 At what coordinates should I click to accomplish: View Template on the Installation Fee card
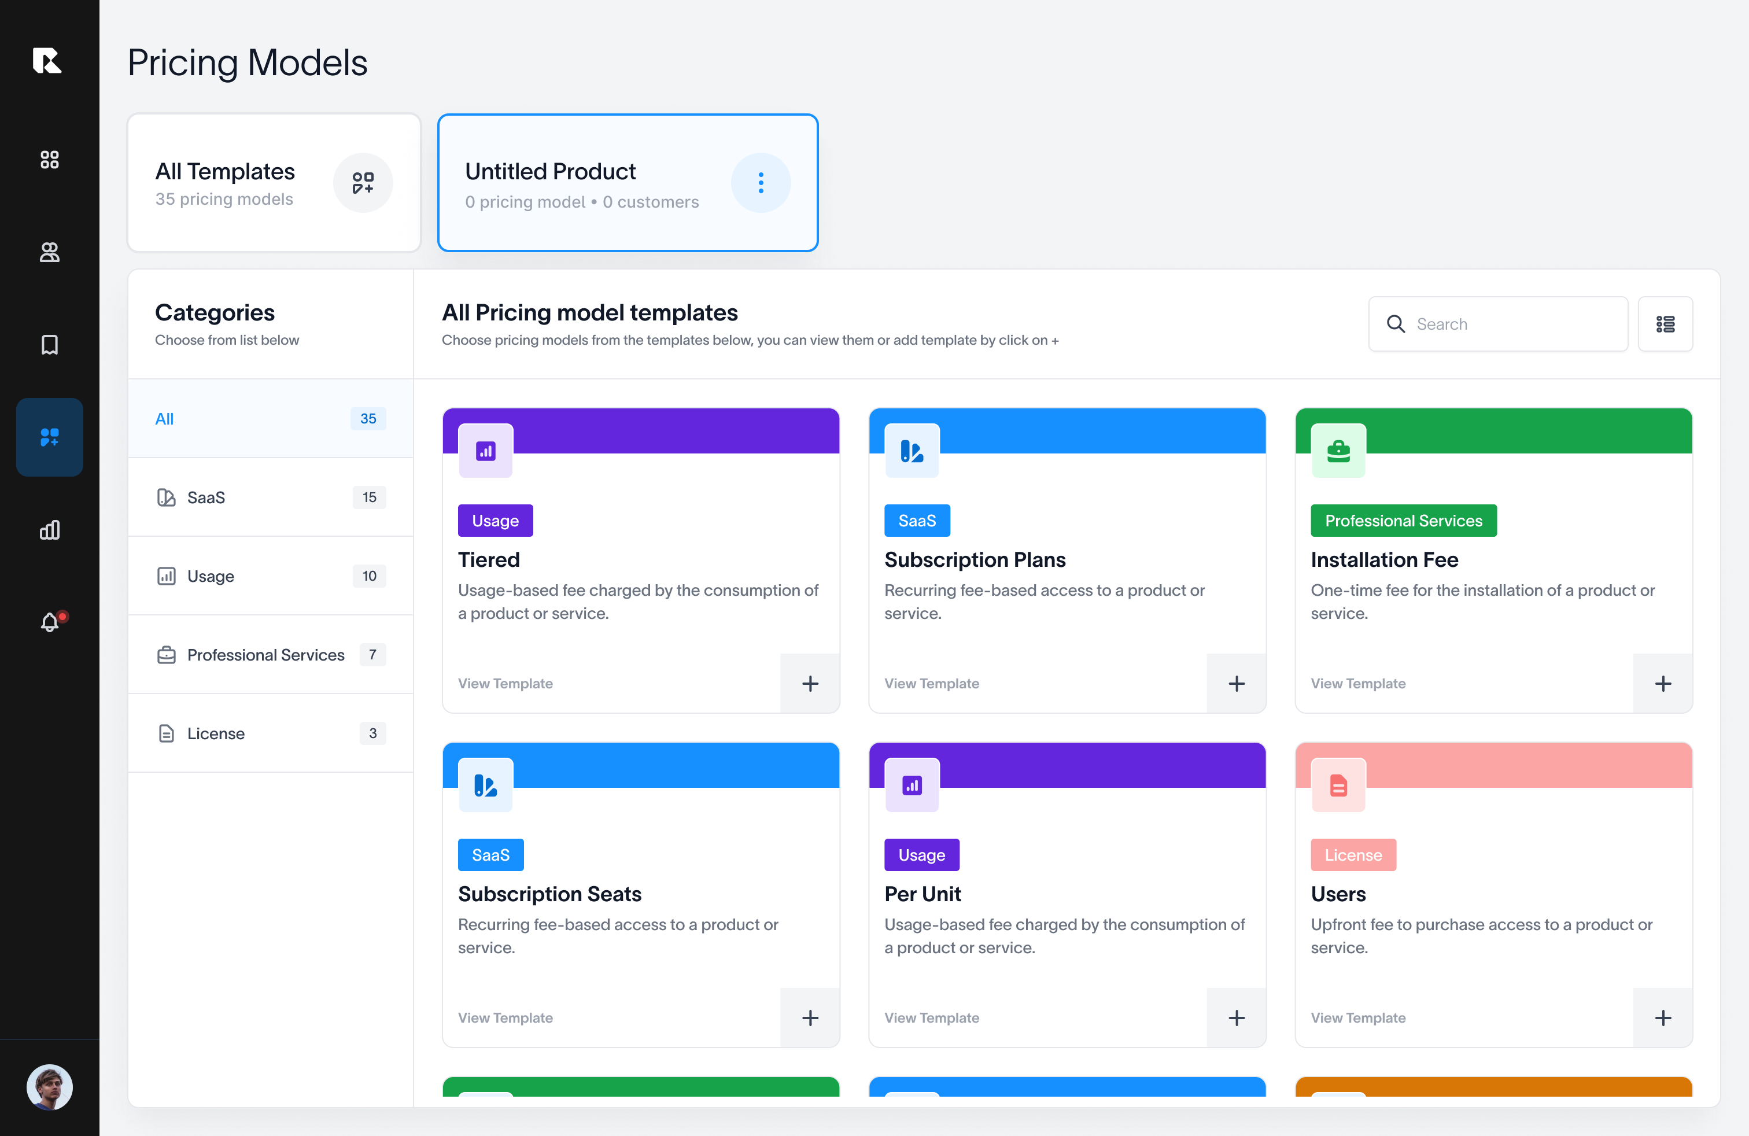tap(1358, 683)
